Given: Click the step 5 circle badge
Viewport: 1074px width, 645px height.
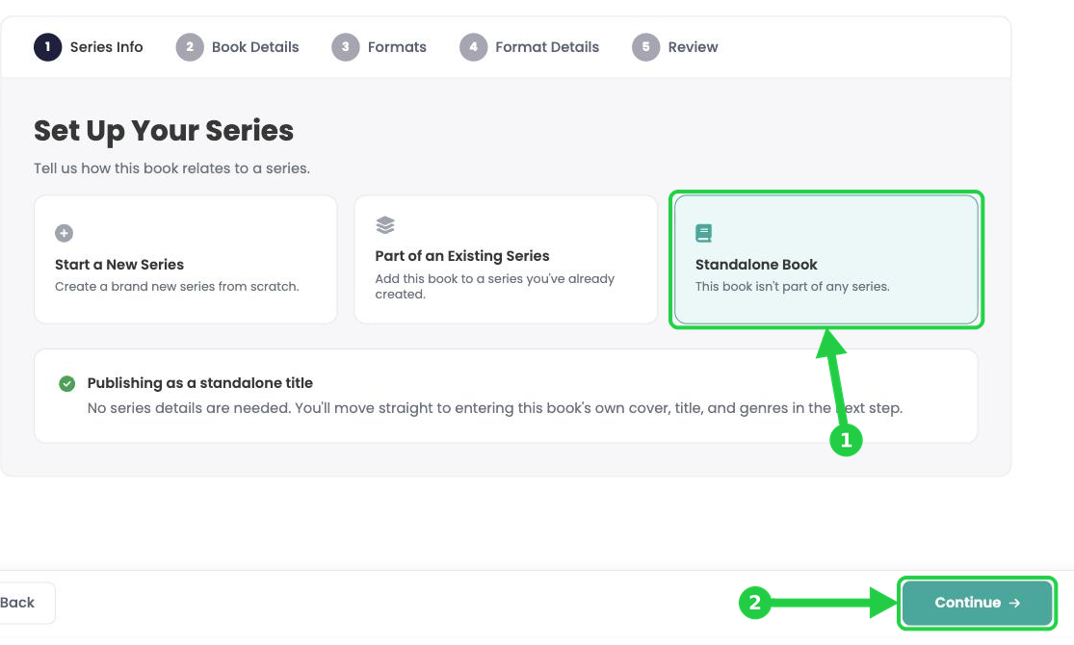Looking at the screenshot, I should pos(646,47).
